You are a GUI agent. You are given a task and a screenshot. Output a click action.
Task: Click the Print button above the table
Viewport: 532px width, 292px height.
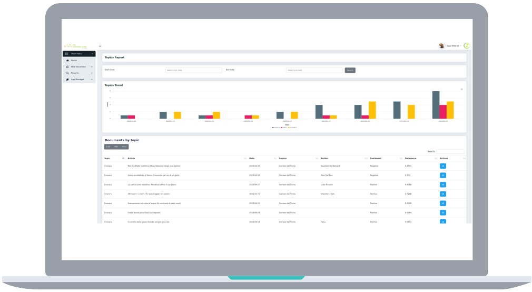124,147
